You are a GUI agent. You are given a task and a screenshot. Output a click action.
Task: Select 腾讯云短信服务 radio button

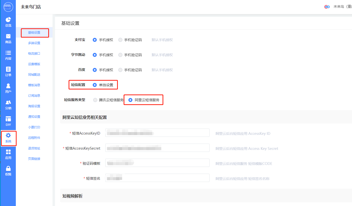point(95,100)
